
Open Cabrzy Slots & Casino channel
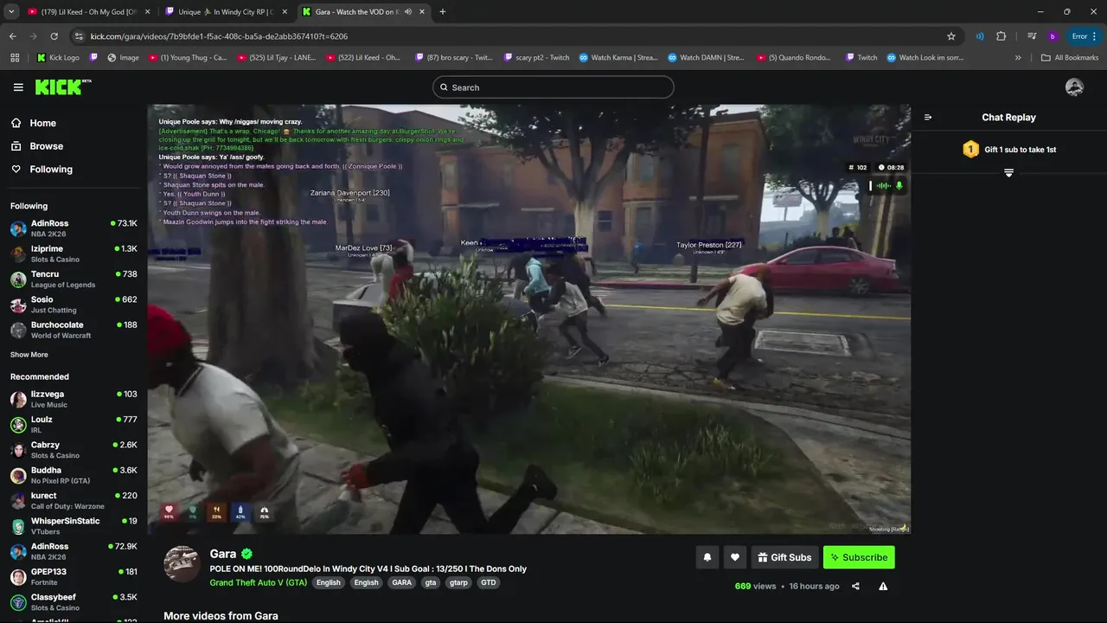click(x=74, y=450)
